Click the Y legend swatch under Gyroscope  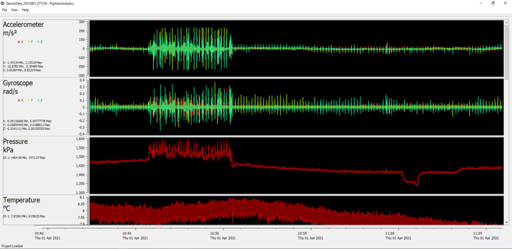pos(29,100)
